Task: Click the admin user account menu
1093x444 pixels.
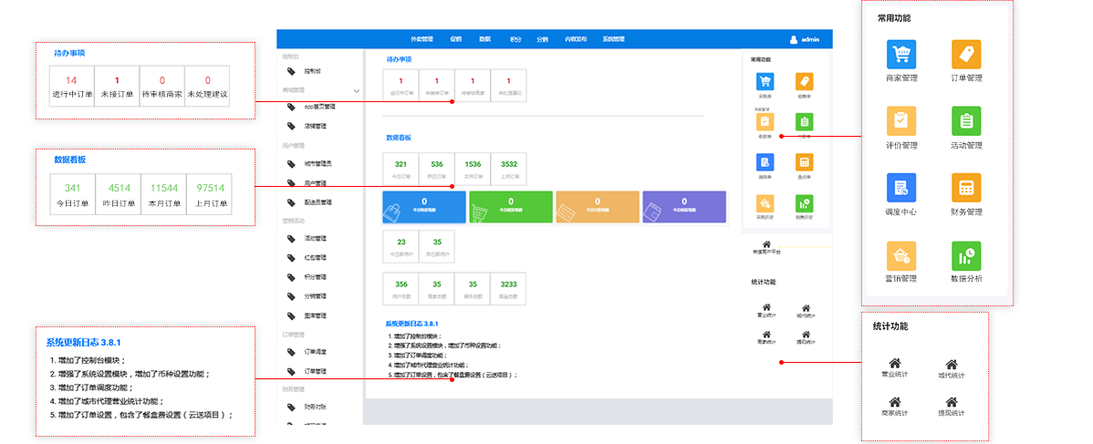Action: point(805,39)
